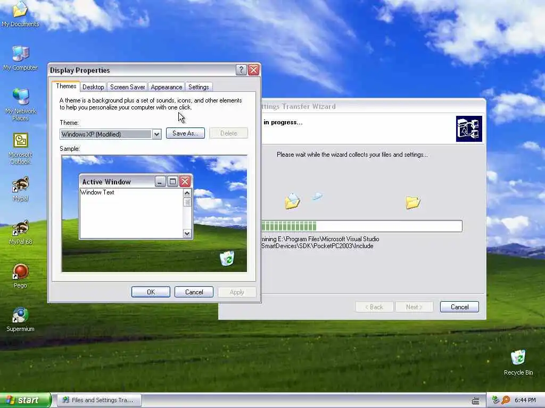The height and width of the screenshot is (408, 545).
Task: Click scroll-up arrow in sample window
Action: [x=187, y=193]
